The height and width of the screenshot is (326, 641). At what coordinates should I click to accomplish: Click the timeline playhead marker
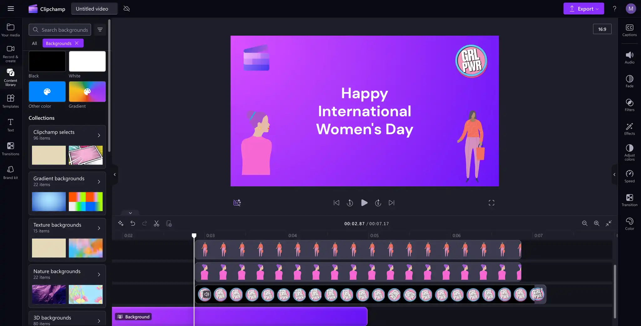pyautogui.click(x=194, y=235)
